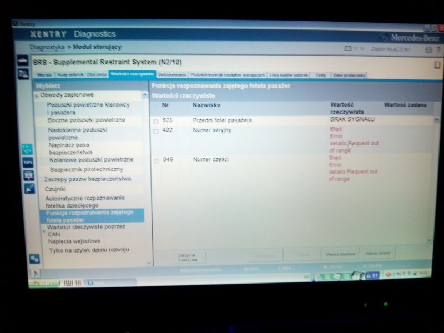Click the Nazwisko column header
The width and height of the screenshot is (444, 333).
206,105
